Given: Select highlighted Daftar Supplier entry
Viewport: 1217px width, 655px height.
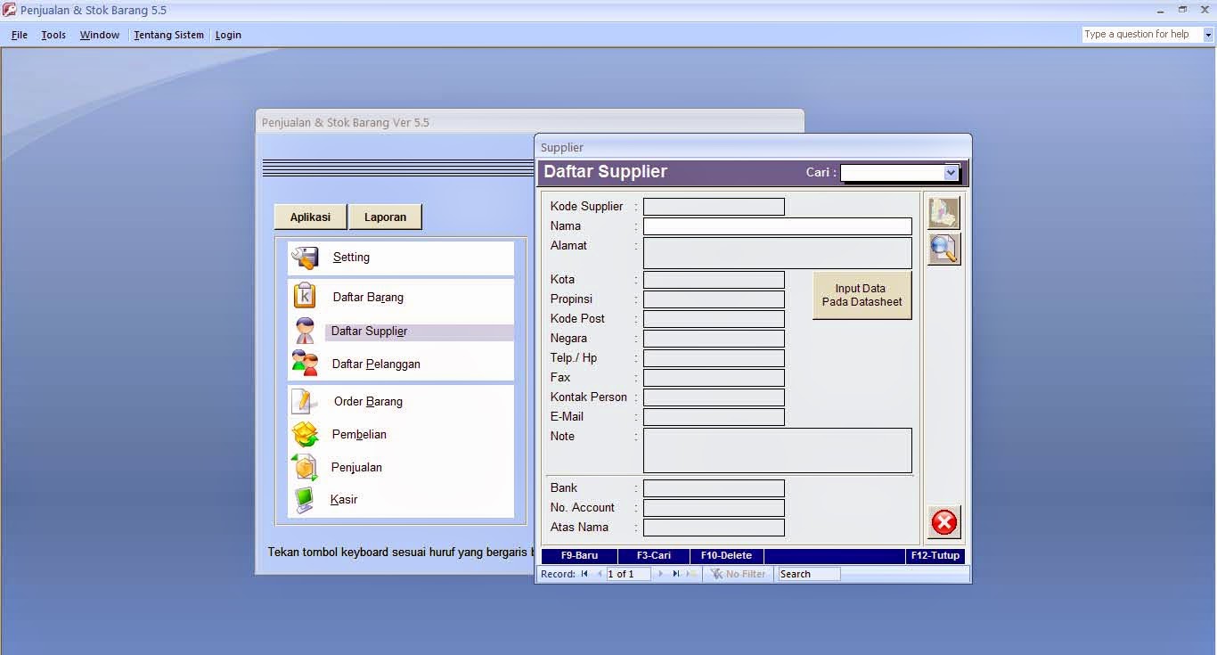Looking at the screenshot, I should [x=420, y=332].
